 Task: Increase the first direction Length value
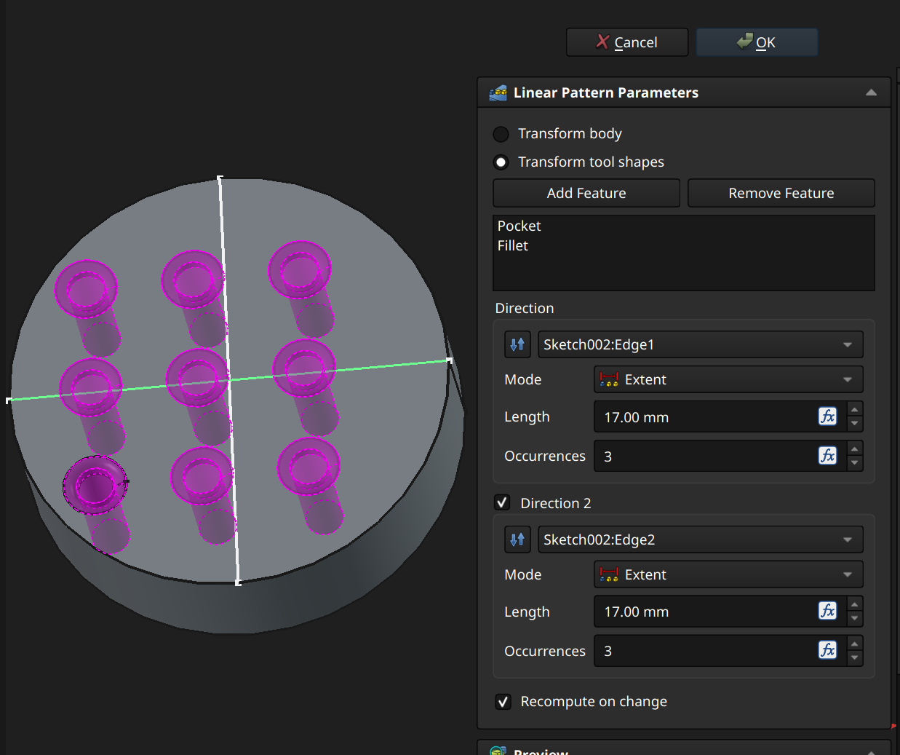tap(855, 409)
